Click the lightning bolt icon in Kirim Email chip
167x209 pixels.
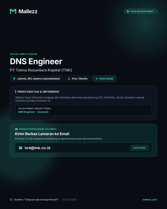(x=97, y=79)
